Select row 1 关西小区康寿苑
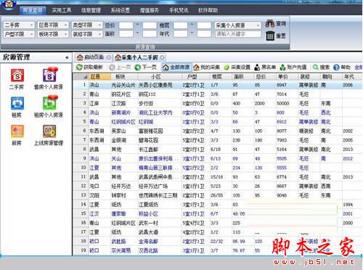 point(218,85)
